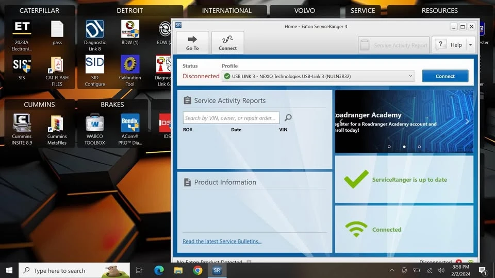Click the ServiceRanger is up to date checkmark
495x278 pixels.
point(356,179)
